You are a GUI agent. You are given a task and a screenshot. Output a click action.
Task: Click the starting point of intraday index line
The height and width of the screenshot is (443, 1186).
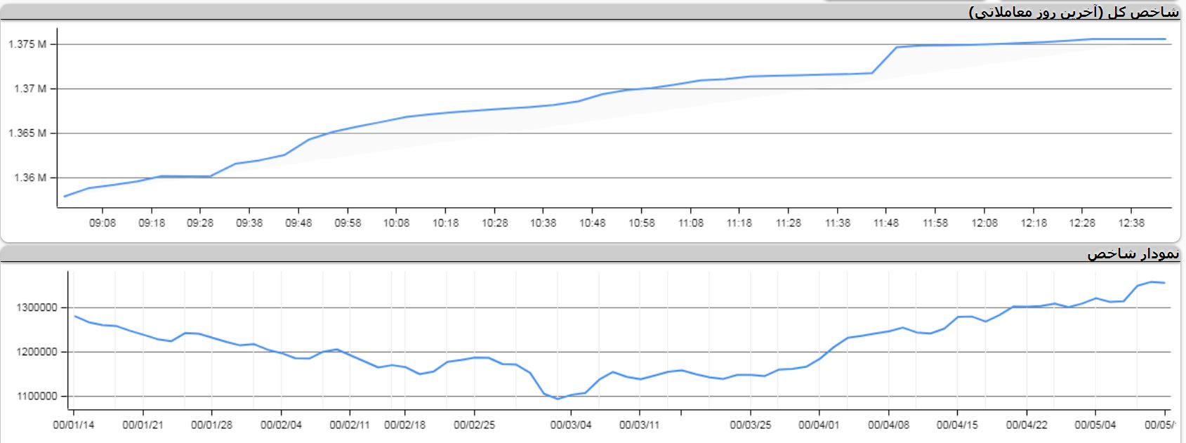pos(65,196)
